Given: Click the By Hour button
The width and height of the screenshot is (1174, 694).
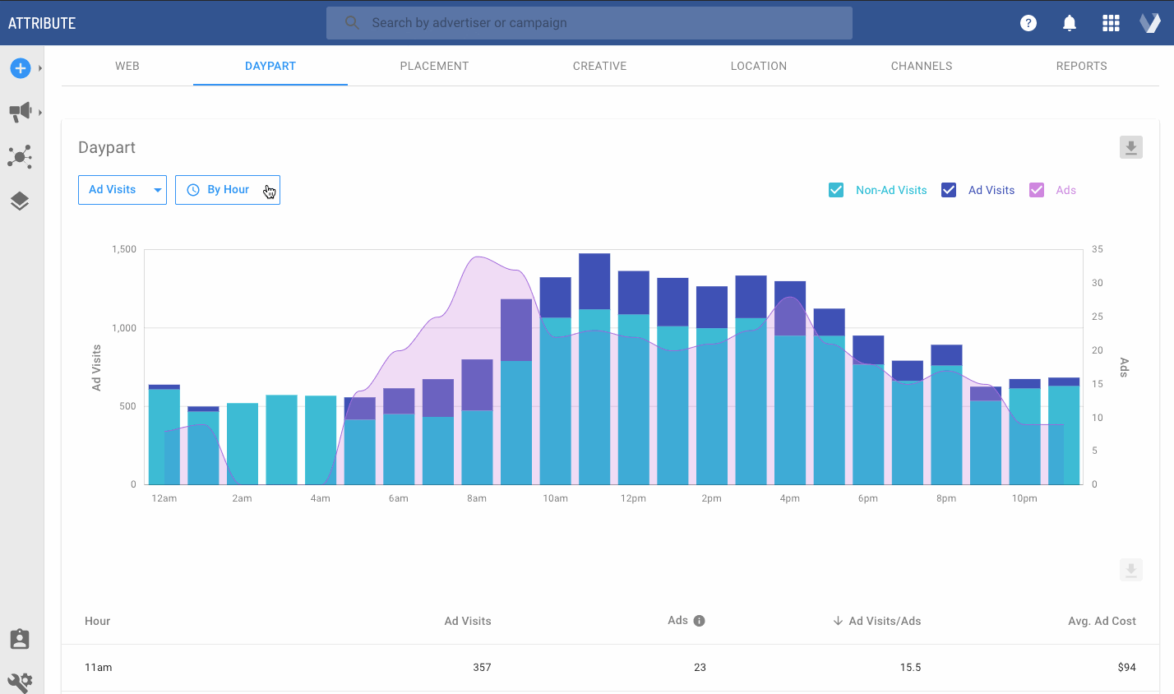Looking at the screenshot, I should [x=227, y=189].
